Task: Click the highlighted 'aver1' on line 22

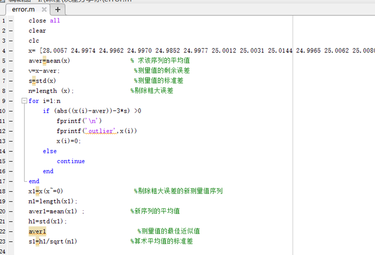Action: (38, 231)
